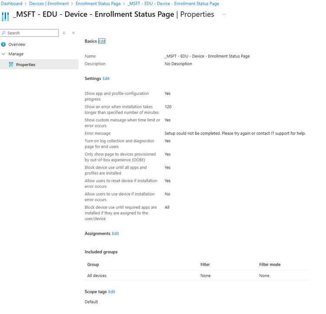This screenshot has width=326, height=314.
Task: Click 'Only show page to devices provisioned' label
Action: click(120, 157)
